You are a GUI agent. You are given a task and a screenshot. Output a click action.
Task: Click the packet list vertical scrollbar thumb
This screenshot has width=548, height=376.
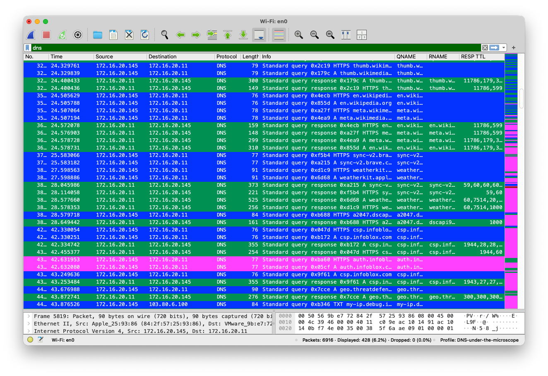click(522, 99)
